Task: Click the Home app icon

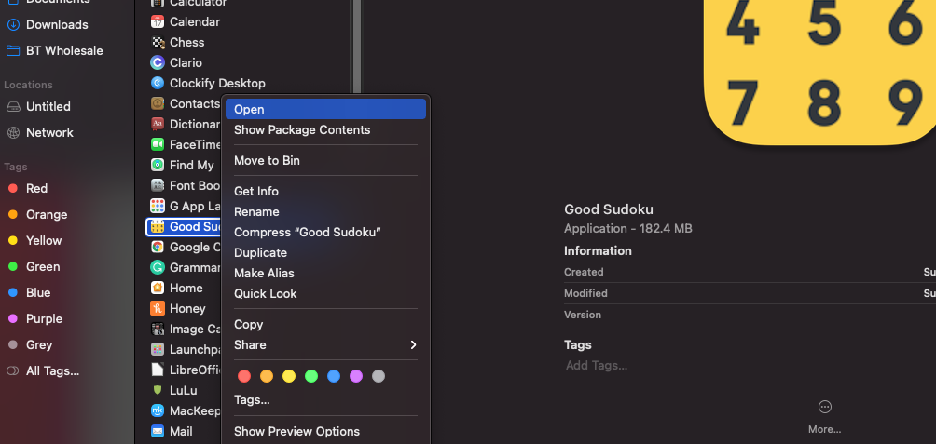Action: 157,288
